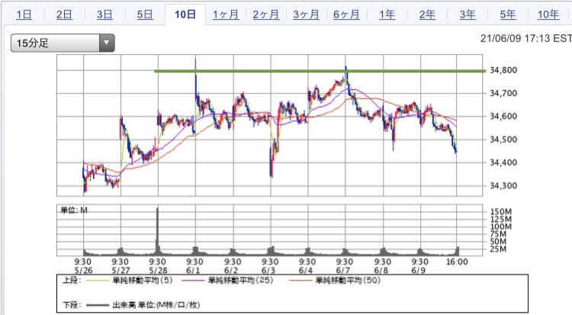Click the green legend line for SMA 5

(98, 281)
